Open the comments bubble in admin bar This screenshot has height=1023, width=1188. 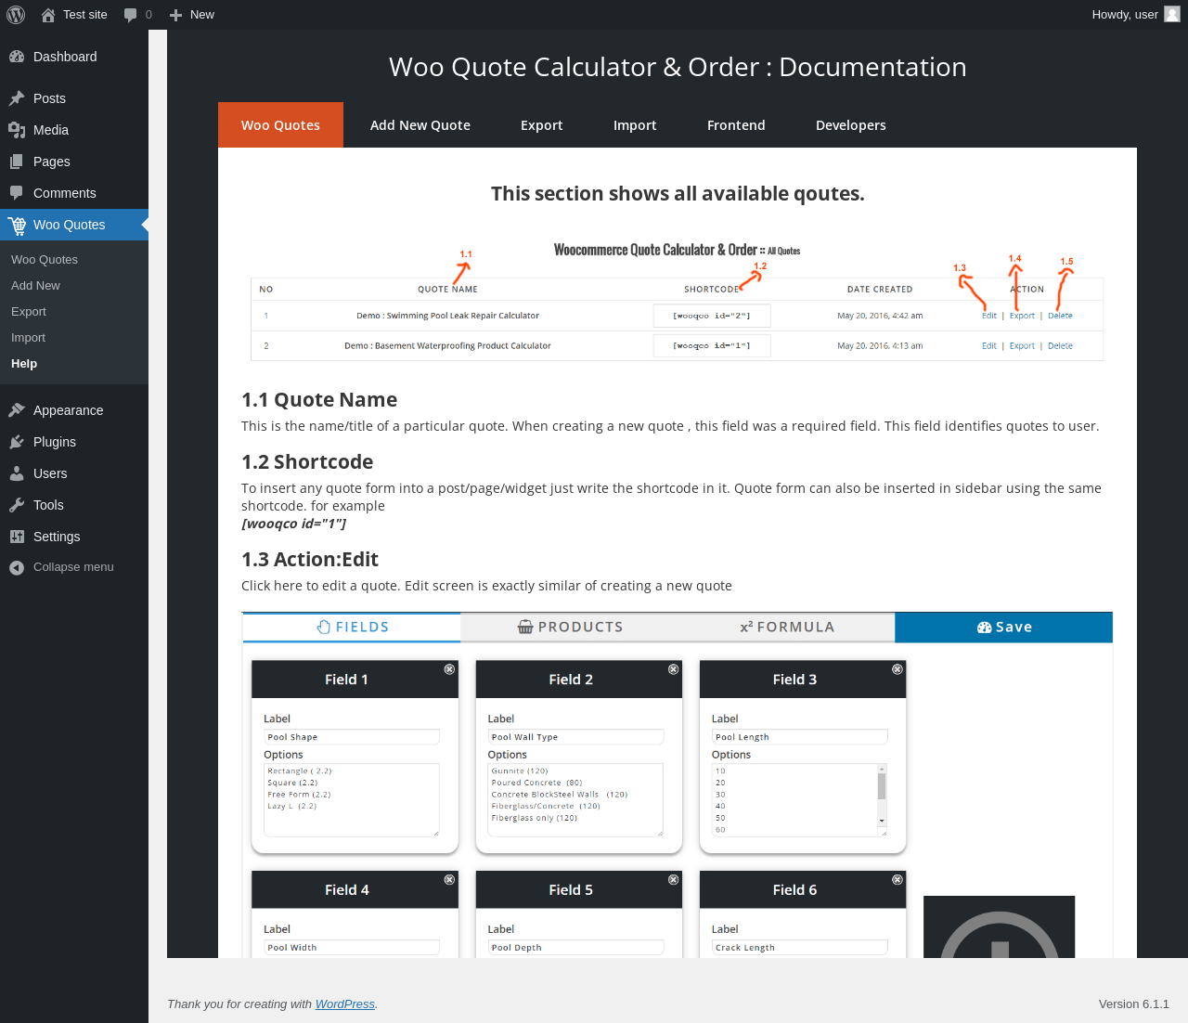pos(130,15)
